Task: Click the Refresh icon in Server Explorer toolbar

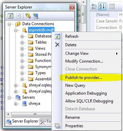Action: point(10,16)
